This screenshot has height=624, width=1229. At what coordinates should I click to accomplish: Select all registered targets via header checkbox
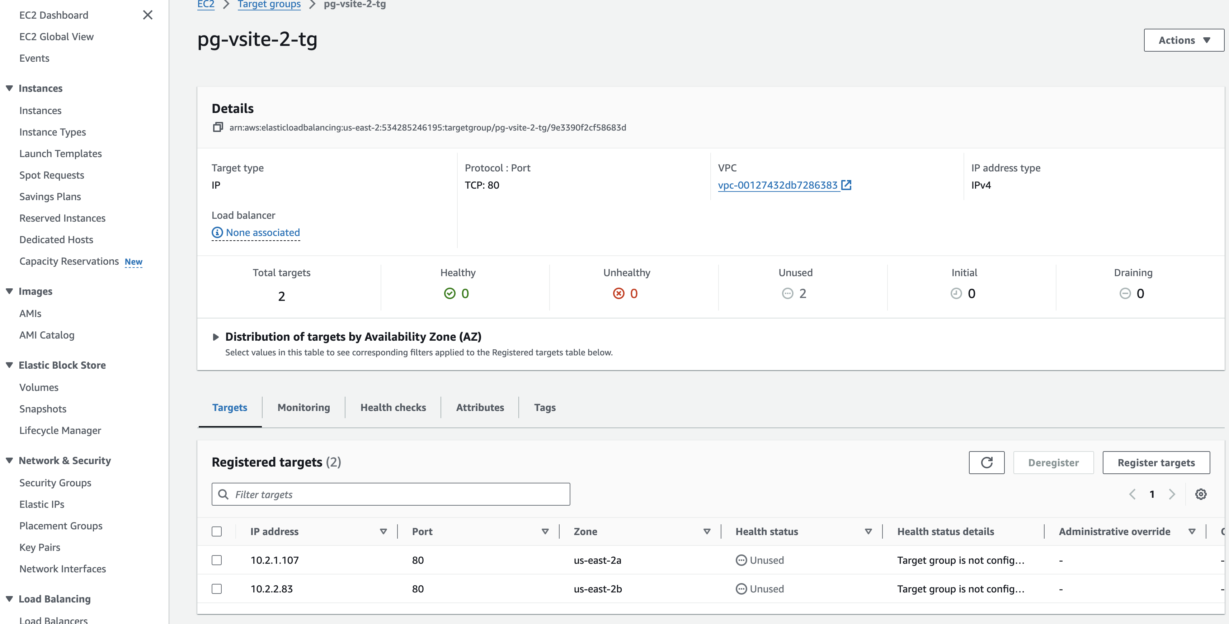coord(217,531)
